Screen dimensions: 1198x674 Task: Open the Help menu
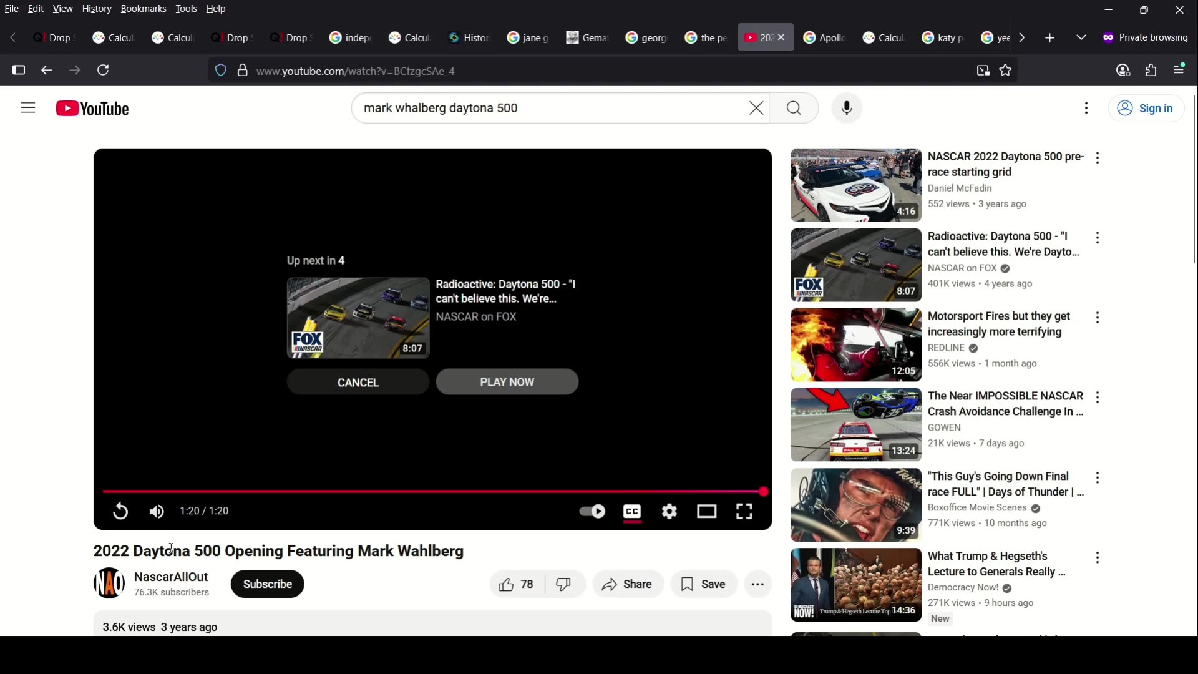click(216, 9)
